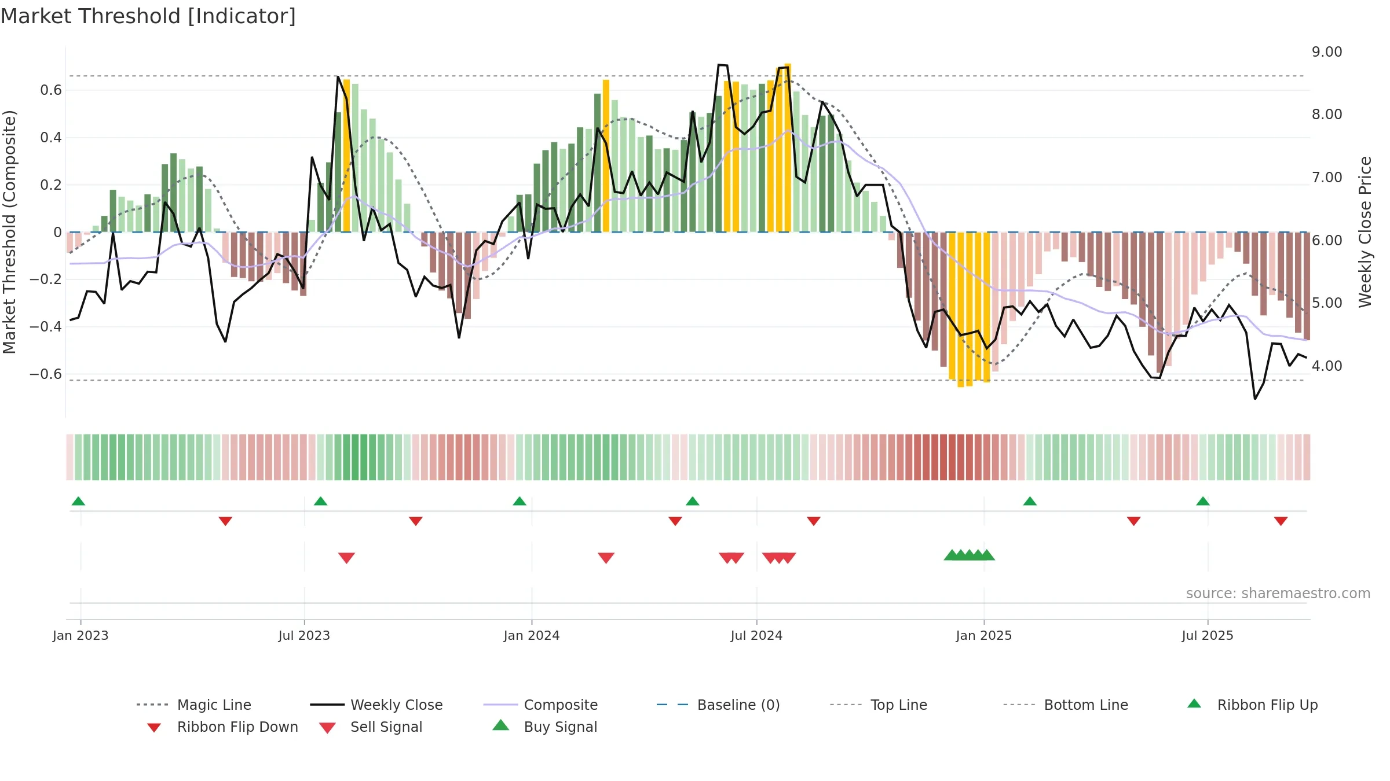The width and height of the screenshot is (1390, 781).
Task: Click the 5.00 price axis label
Action: coord(1327,303)
